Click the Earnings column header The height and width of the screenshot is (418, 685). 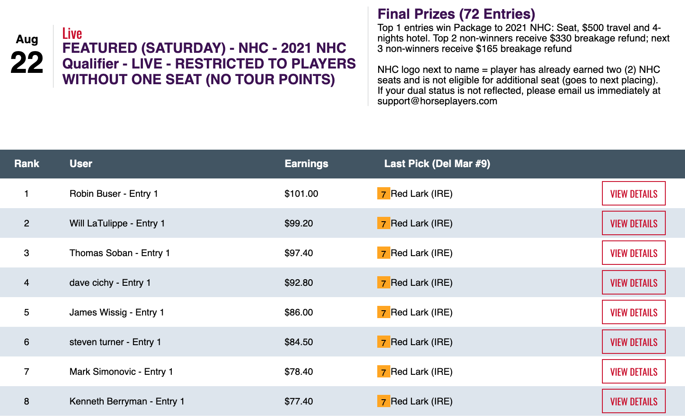click(306, 164)
